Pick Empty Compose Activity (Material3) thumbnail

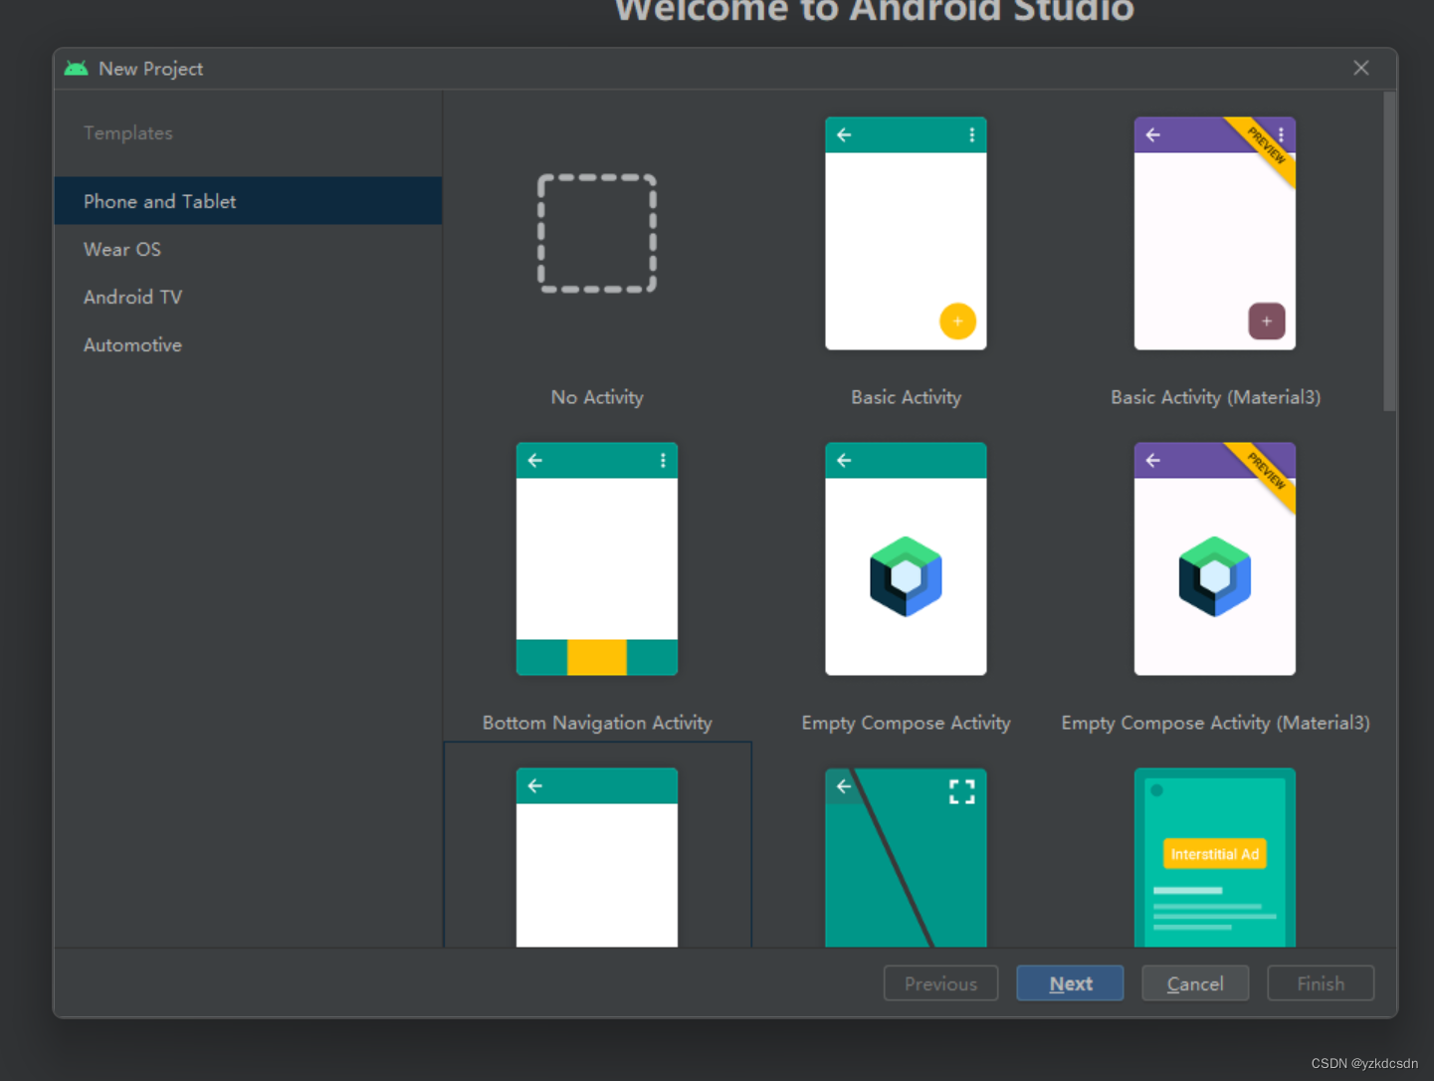[x=1215, y=559]
